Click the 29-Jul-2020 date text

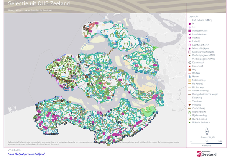click(x=14, y=151)
